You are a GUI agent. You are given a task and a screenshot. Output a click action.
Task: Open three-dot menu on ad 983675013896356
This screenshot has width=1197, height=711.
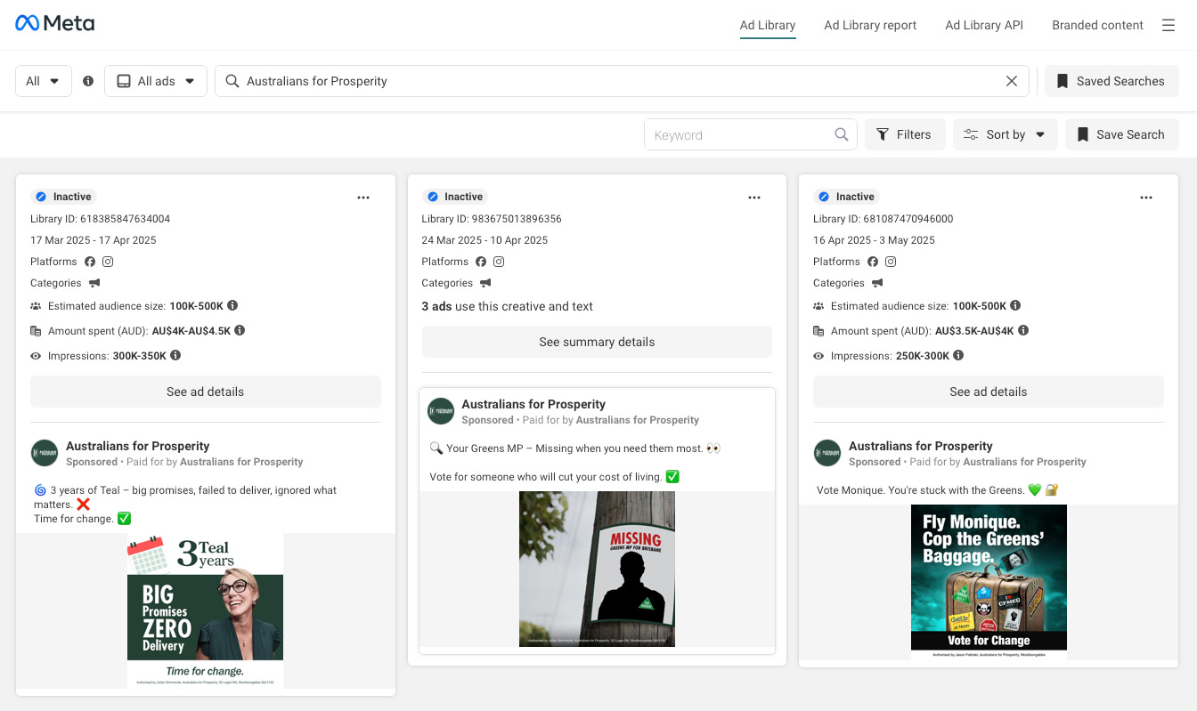click(x=754, y=198)
